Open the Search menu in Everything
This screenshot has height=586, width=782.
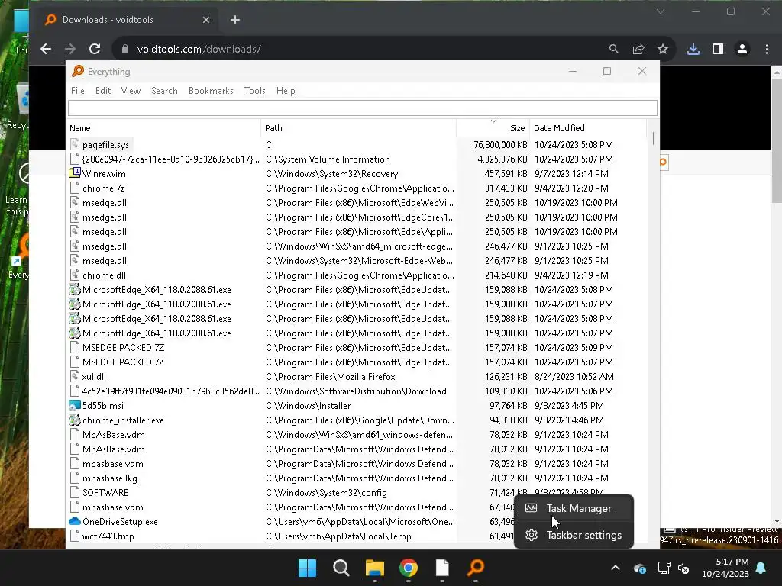click(x=164, y=91)
